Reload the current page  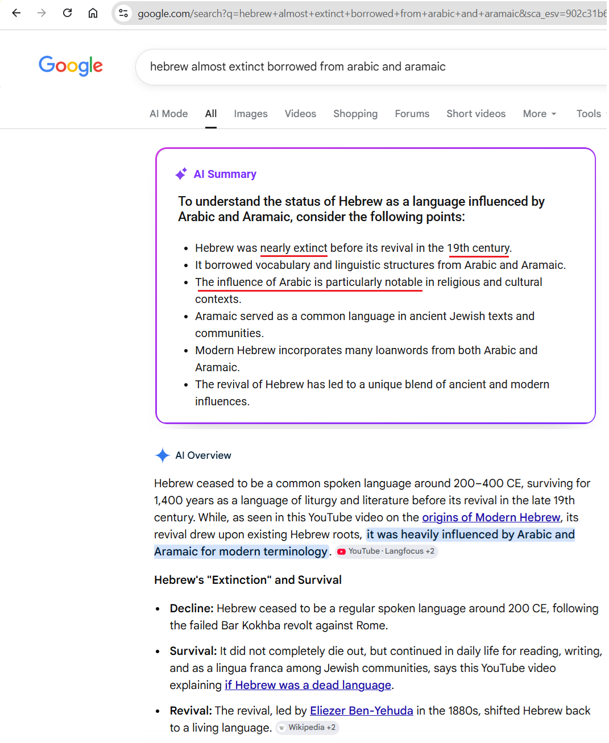click(x=67, y=13)
